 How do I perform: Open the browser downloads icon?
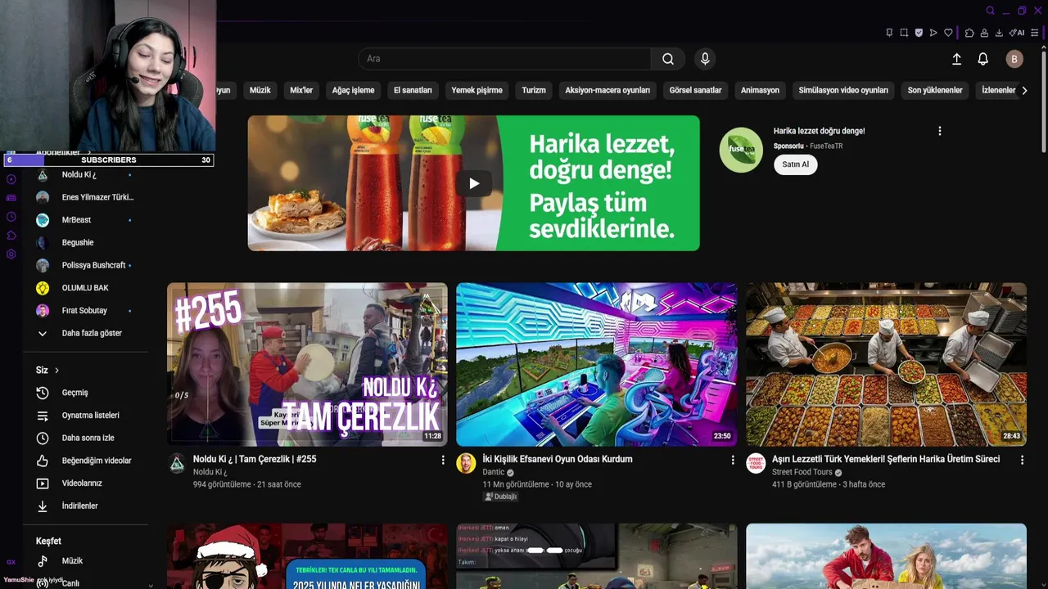pyautogui.click(x=999, y=33)
